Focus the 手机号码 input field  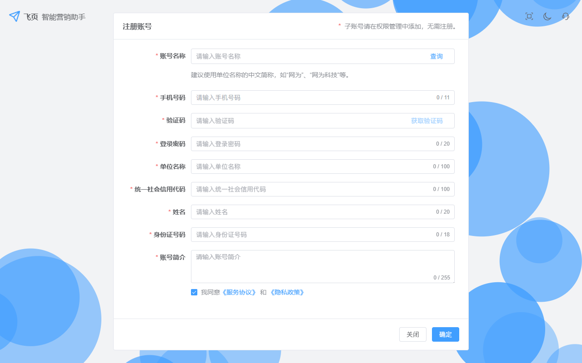click(x=309, y=98)
